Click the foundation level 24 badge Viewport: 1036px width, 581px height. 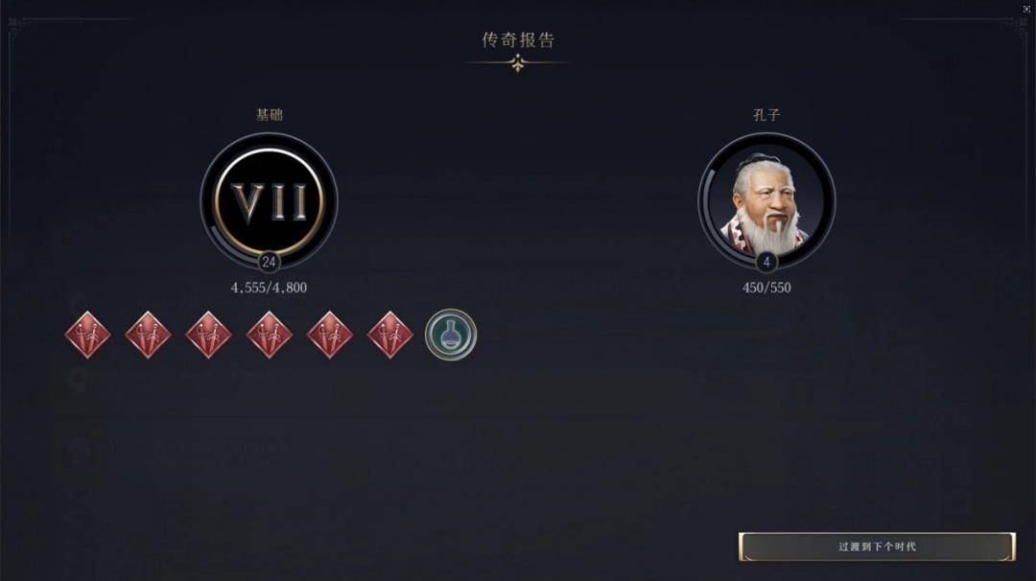(x=269, y=262)
